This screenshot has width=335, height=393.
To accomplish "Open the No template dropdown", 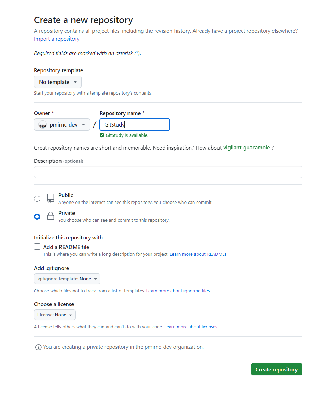I will pos(58,82).
